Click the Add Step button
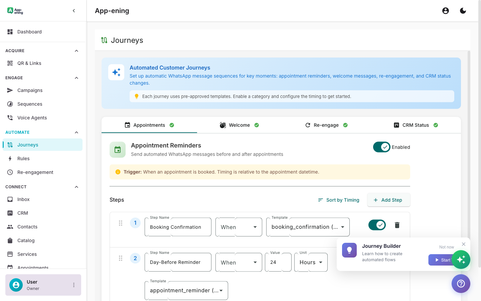Image resolution: width=481 pixels, height=301 pixels. [x=388, y=200]
